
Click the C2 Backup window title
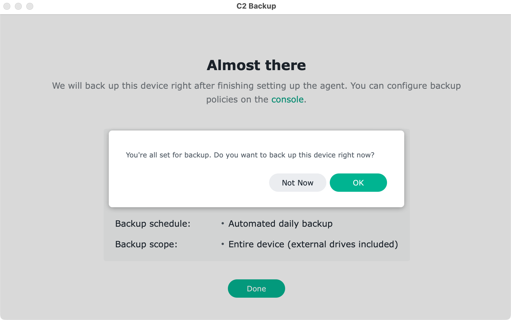(x=256, y=6)
